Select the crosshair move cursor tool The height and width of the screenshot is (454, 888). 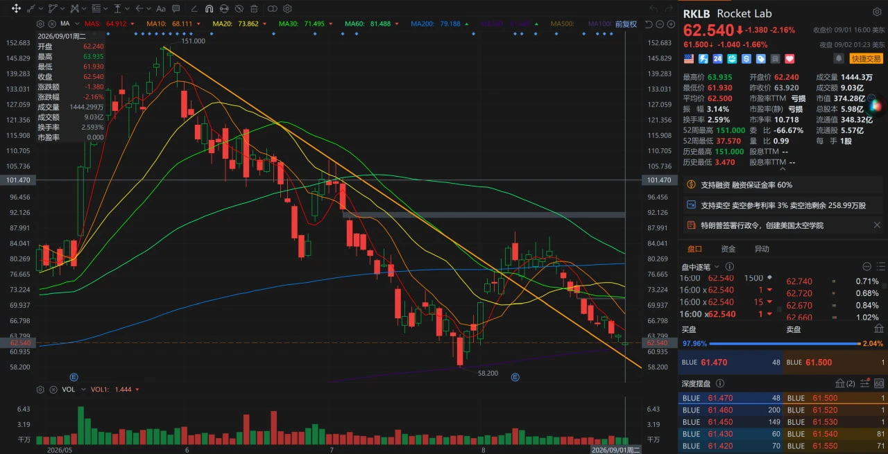(x=16, y=8)
